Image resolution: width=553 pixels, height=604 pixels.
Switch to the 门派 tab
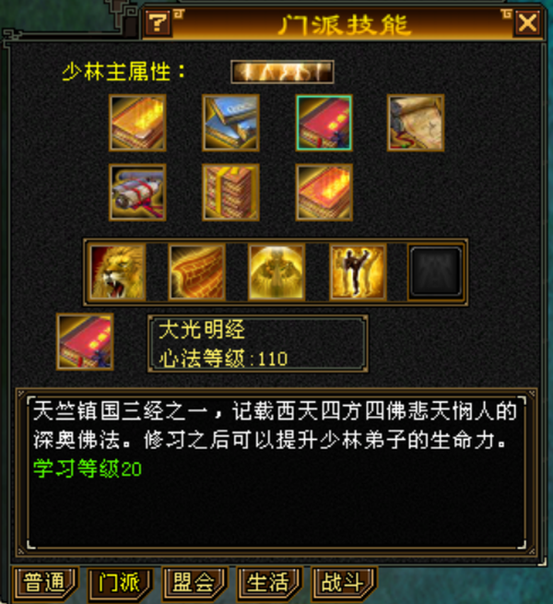pos(120,582)
